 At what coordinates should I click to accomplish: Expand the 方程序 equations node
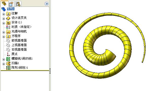click(4, 37)
